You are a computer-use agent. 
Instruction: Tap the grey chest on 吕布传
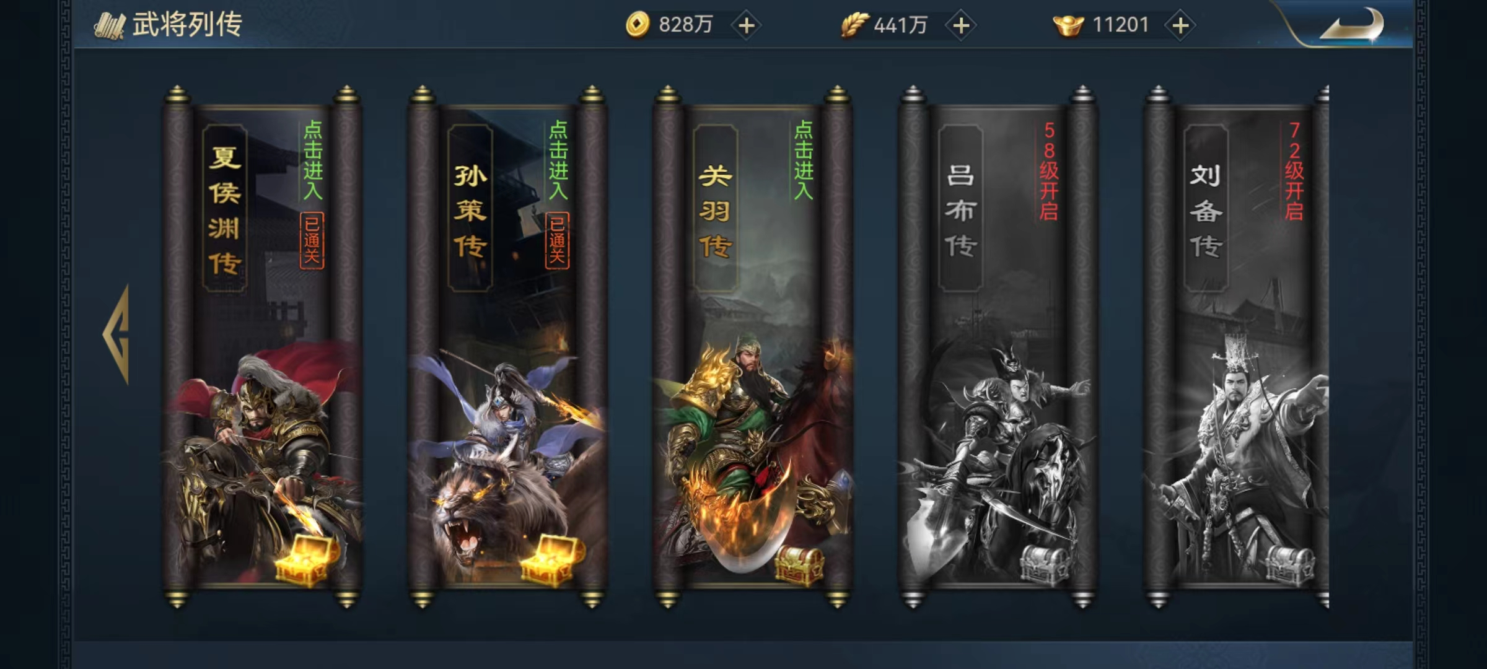tap(1045, 565)
